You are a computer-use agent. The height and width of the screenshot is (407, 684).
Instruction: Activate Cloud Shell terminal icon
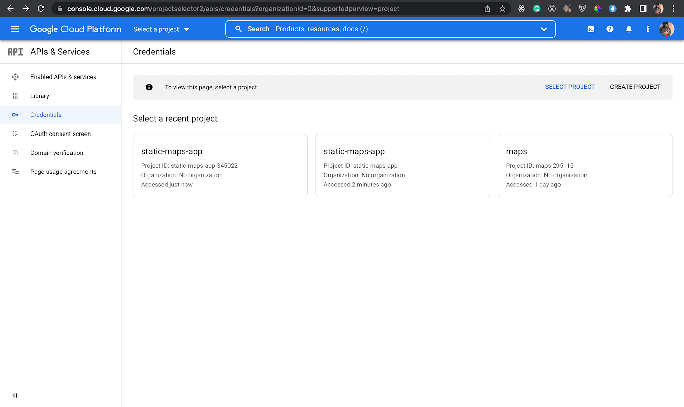coord(591,29)
